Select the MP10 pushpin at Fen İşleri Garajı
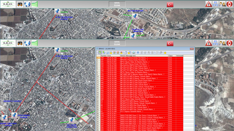 pos(72,120)
